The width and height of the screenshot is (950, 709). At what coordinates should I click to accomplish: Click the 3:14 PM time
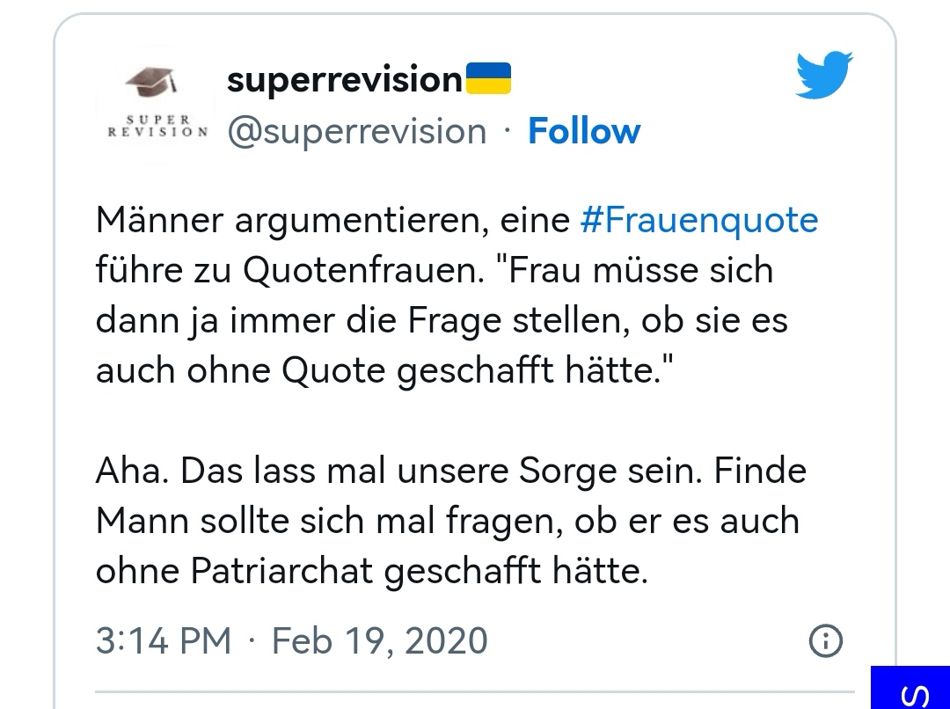click(x=164, y=640)
